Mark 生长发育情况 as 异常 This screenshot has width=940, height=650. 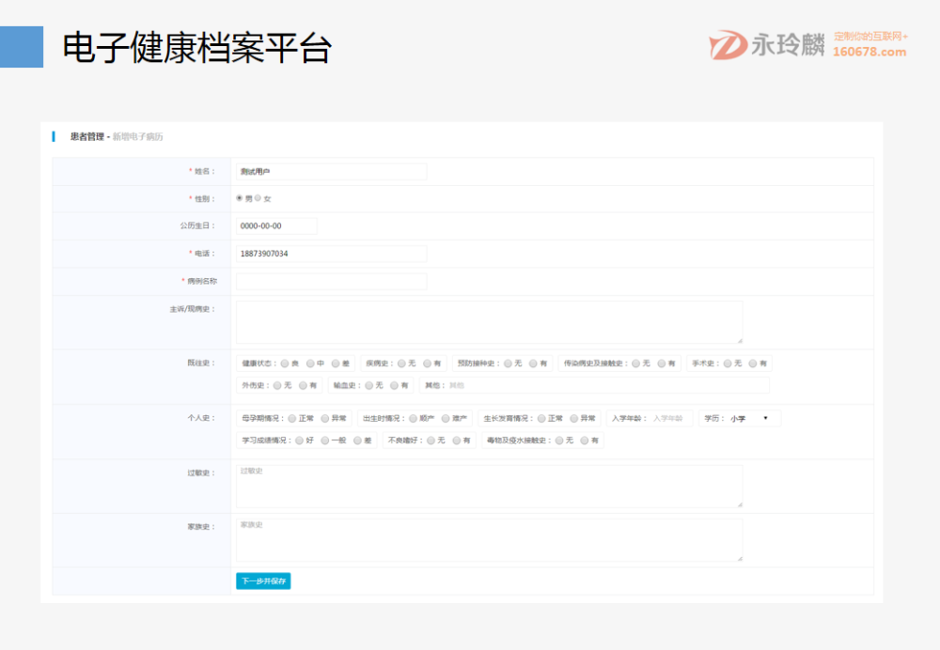[572, 418]
